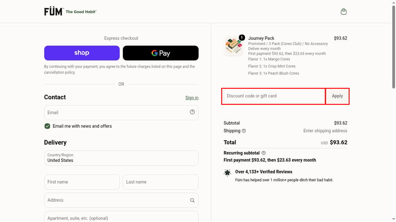Click the Sign in link

[x=192, y=98]
